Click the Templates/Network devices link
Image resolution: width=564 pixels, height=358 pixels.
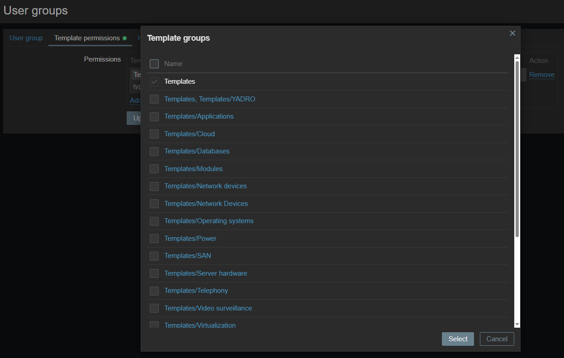pos(205,186)
